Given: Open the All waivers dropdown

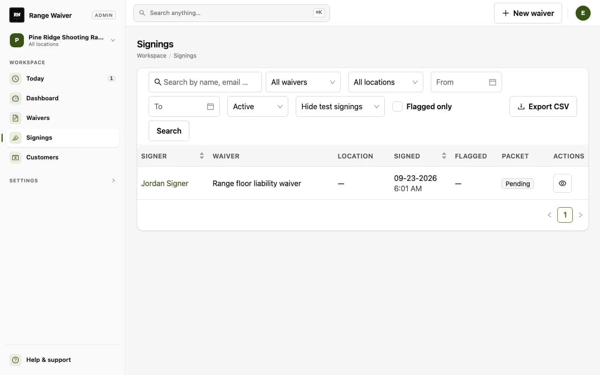Looking at the screenshot, I should (303, 82).
